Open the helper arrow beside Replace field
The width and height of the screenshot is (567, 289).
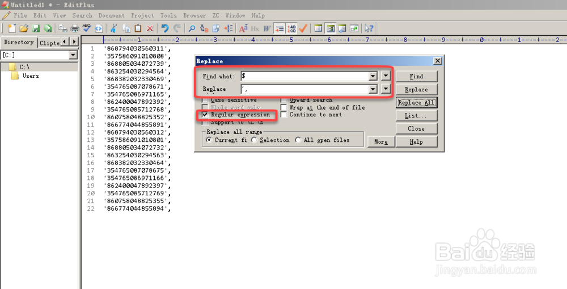click(386, 89)
